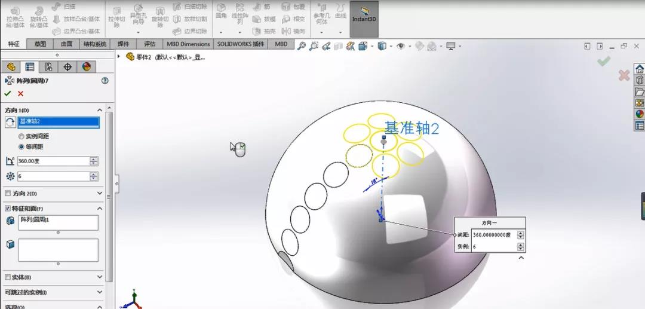
Task: Toggle the 特征和面 checkbox
Action: (7, 209)
